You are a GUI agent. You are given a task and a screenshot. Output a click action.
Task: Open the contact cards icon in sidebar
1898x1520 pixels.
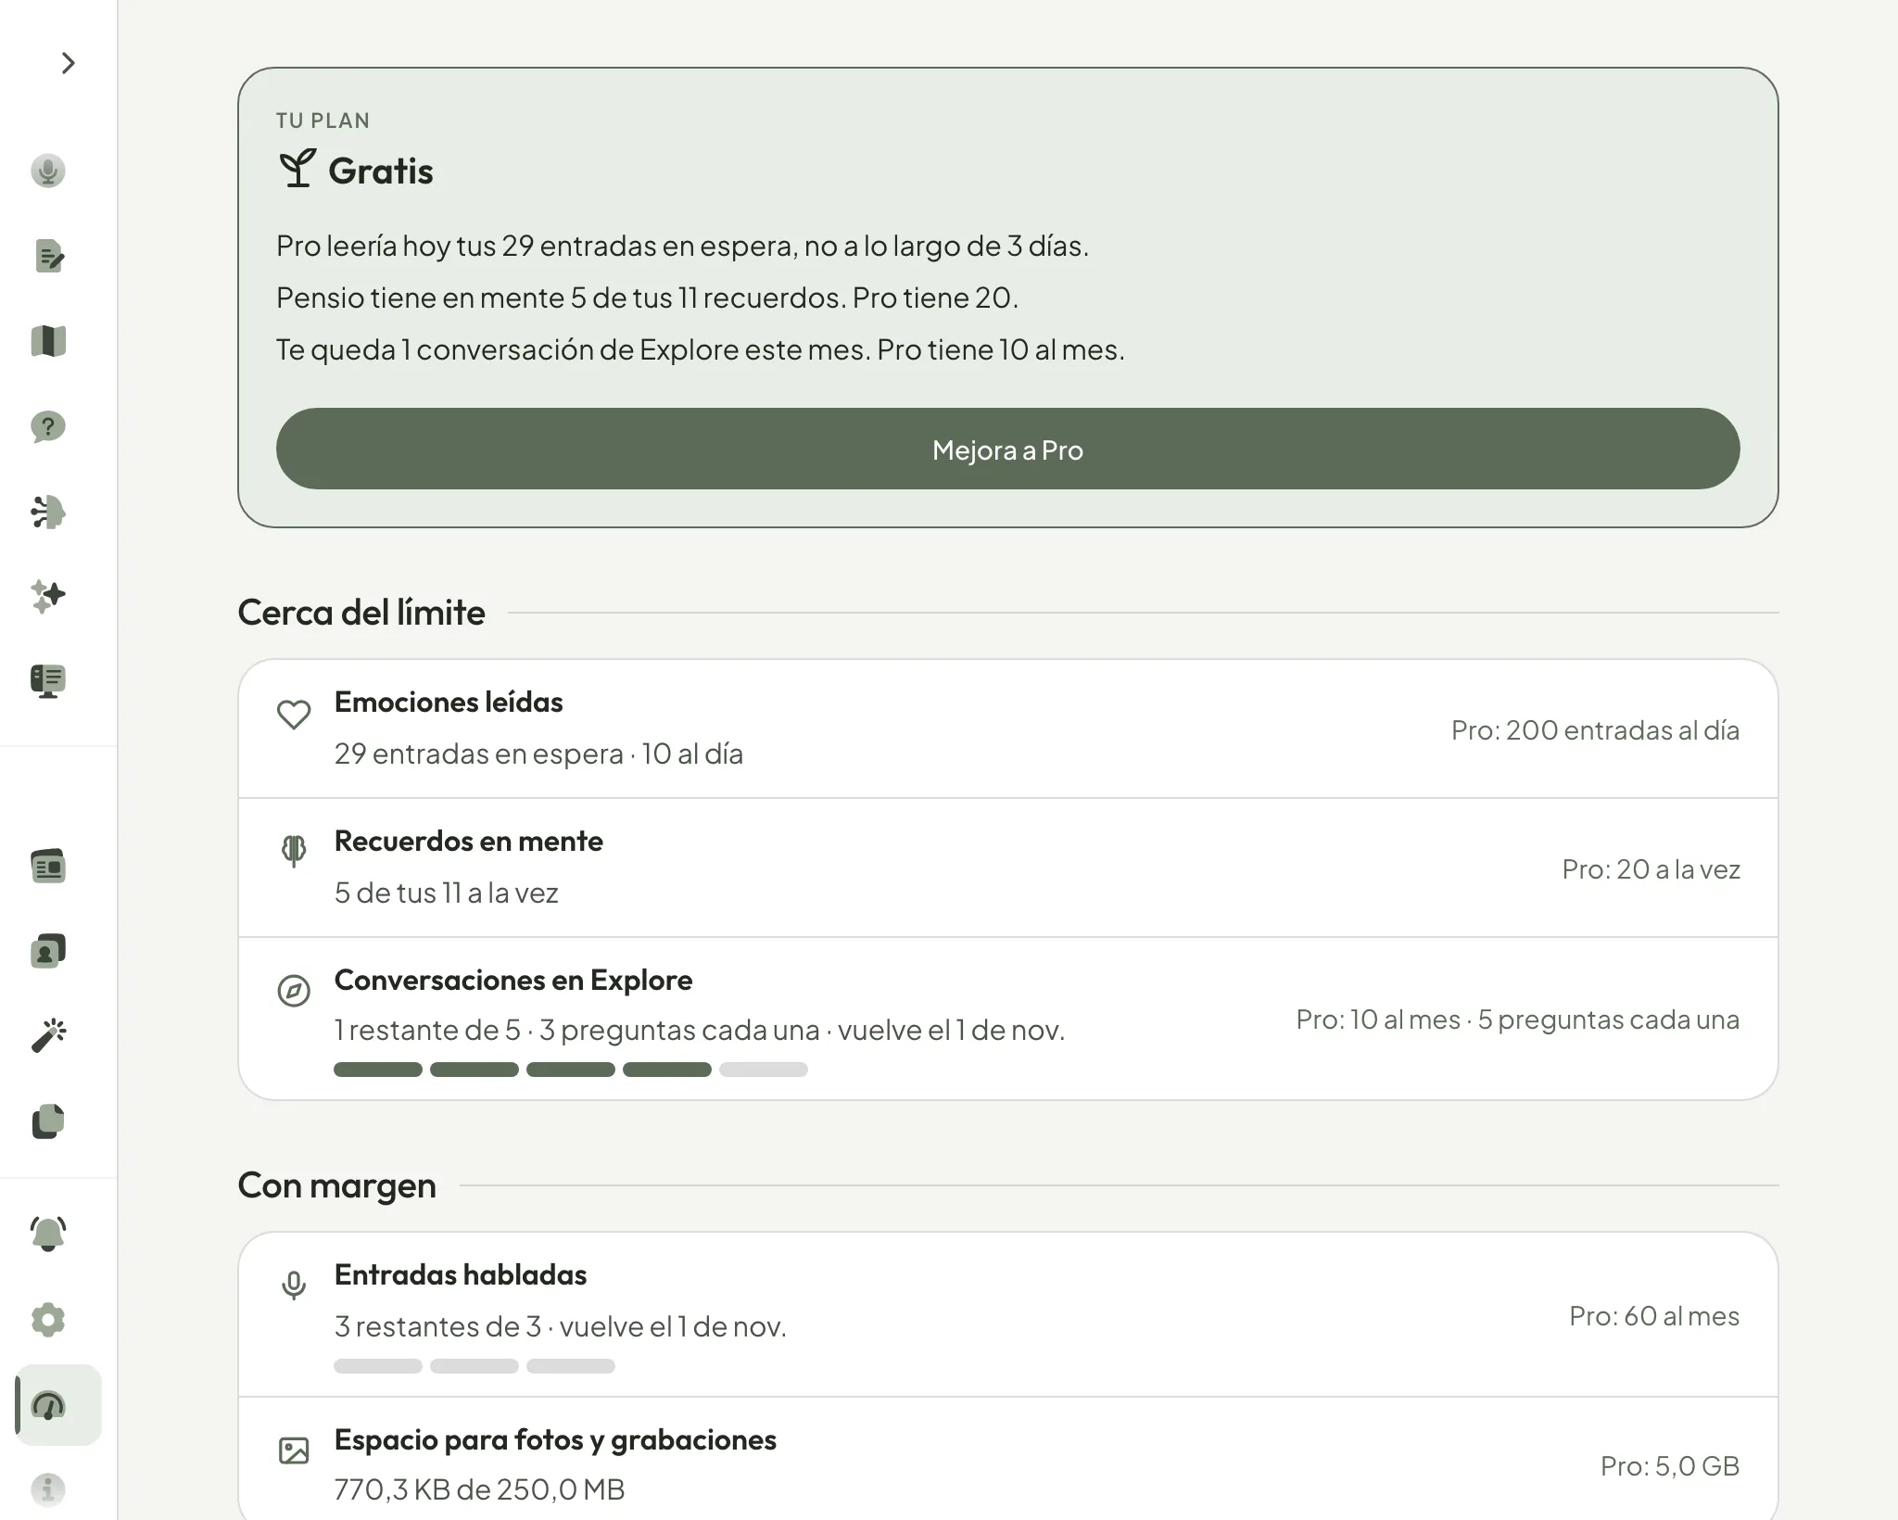[x=48, y=951]
